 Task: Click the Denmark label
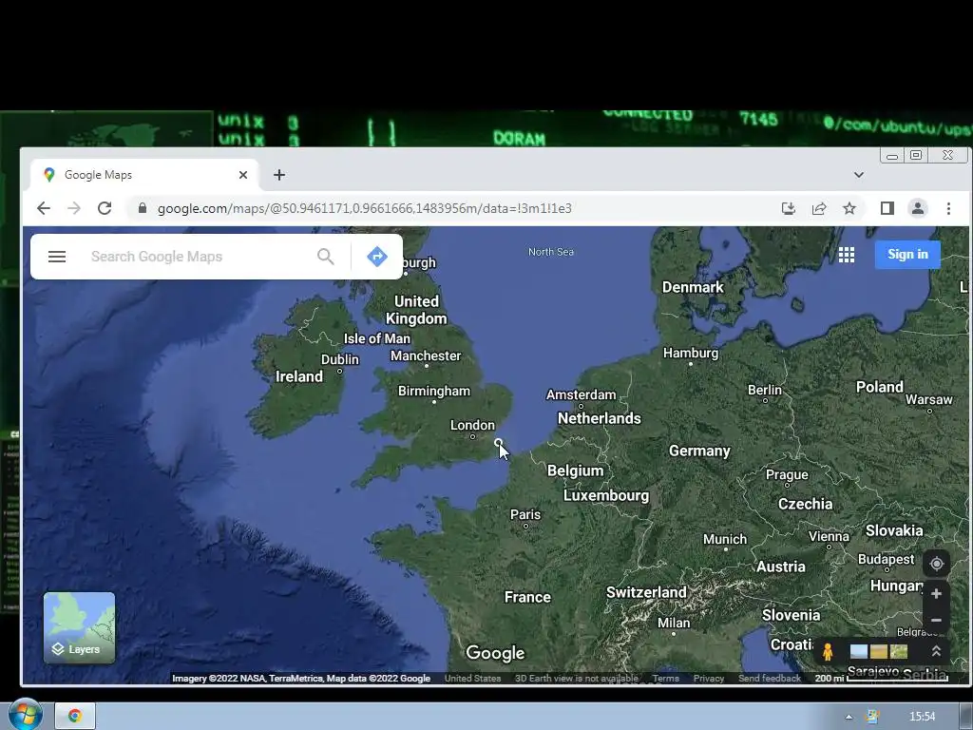coord(693,287)
